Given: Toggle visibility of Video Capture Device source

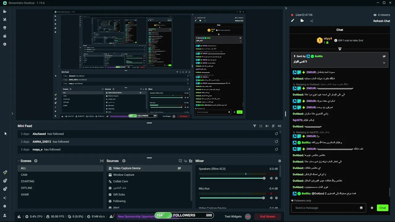Looking at the screenshot, I should click(x=179, y=168).
